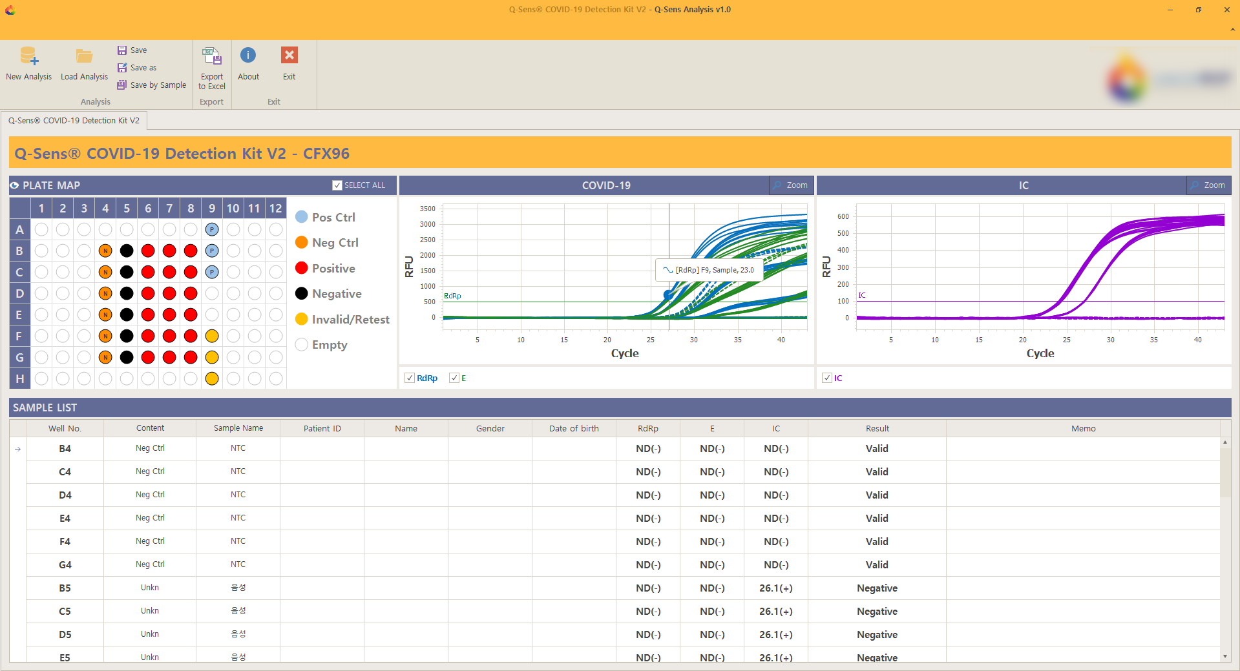Click Zoom on the IC chart
Image resolution: width=1240 pixels, height=671 pixels.
pos(1208,185)
